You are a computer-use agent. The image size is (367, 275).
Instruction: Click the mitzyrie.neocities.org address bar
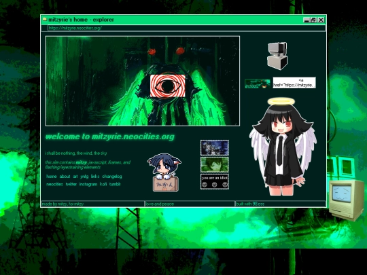(186, 28)
